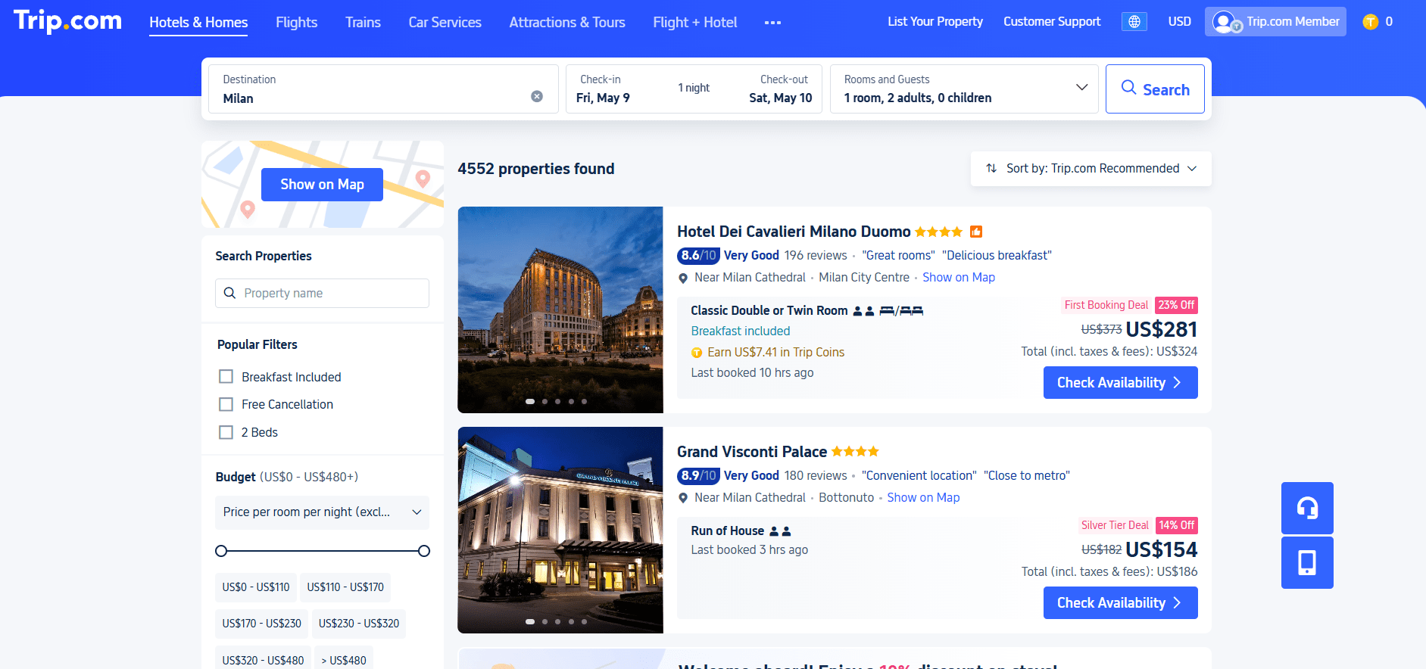The image size is (1426, 669).
Task: Open the Car Services tab
Action: tap(445, 23)
